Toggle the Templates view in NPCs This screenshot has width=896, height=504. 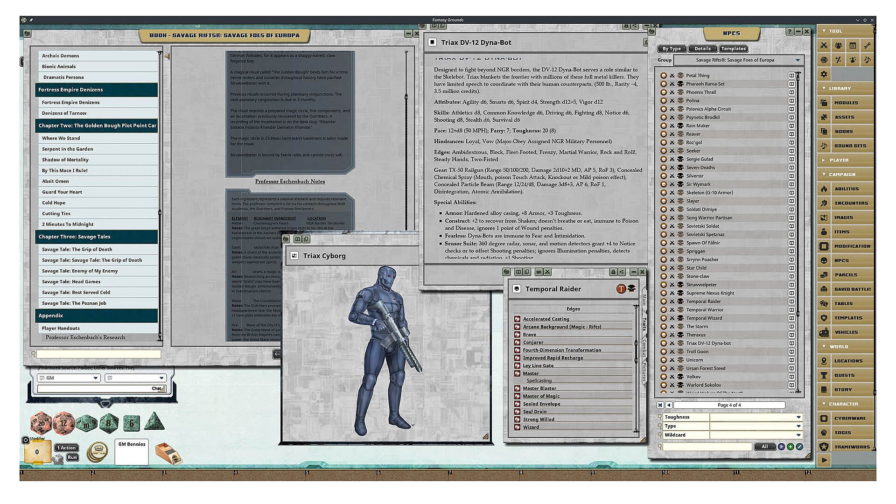tap(733, 49)
